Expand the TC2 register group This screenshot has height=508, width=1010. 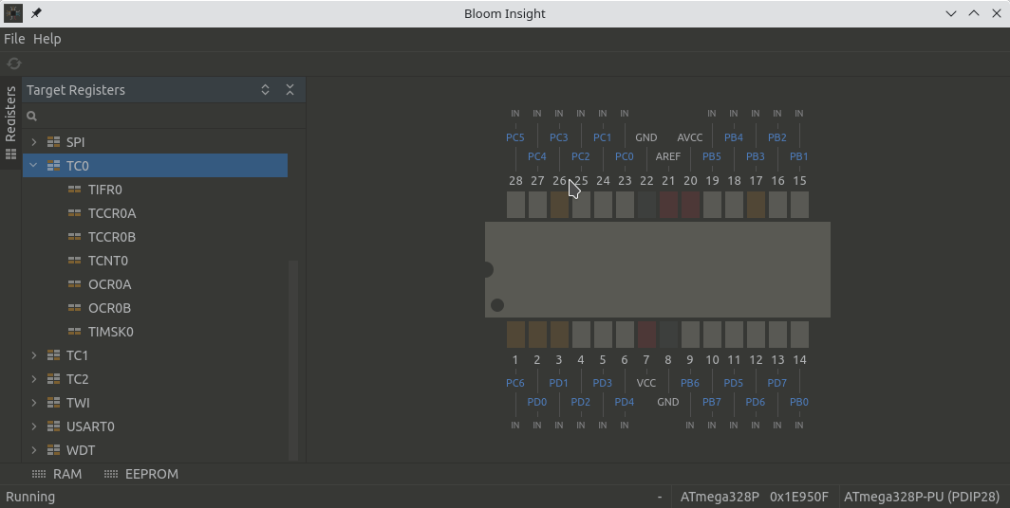34,379
